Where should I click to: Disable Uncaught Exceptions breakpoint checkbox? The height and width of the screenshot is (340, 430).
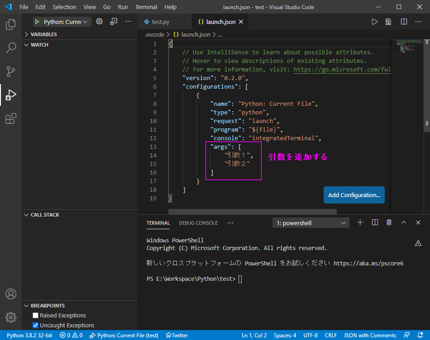point(35,325)
